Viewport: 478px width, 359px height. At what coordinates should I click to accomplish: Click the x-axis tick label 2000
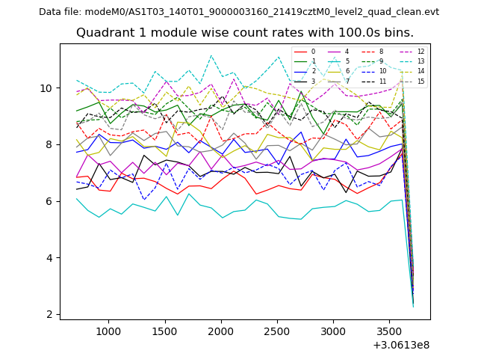click(220, 331)
